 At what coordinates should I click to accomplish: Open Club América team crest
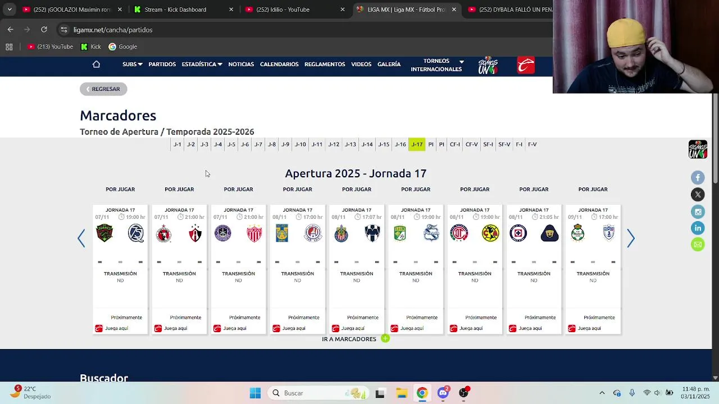490,233
